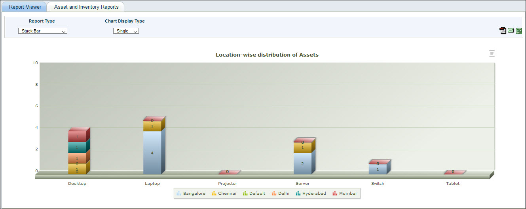Open the Report Type dropdown
This screenshot has height=209, width=526.
pos(43,31)
